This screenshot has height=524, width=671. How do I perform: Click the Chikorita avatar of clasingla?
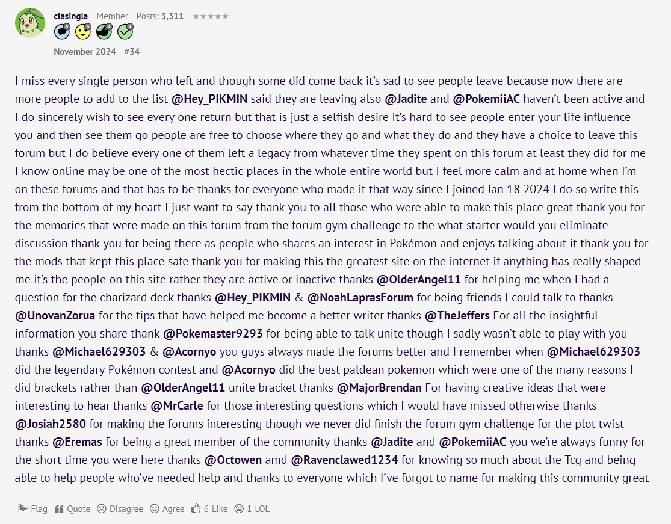pos(30,23)
